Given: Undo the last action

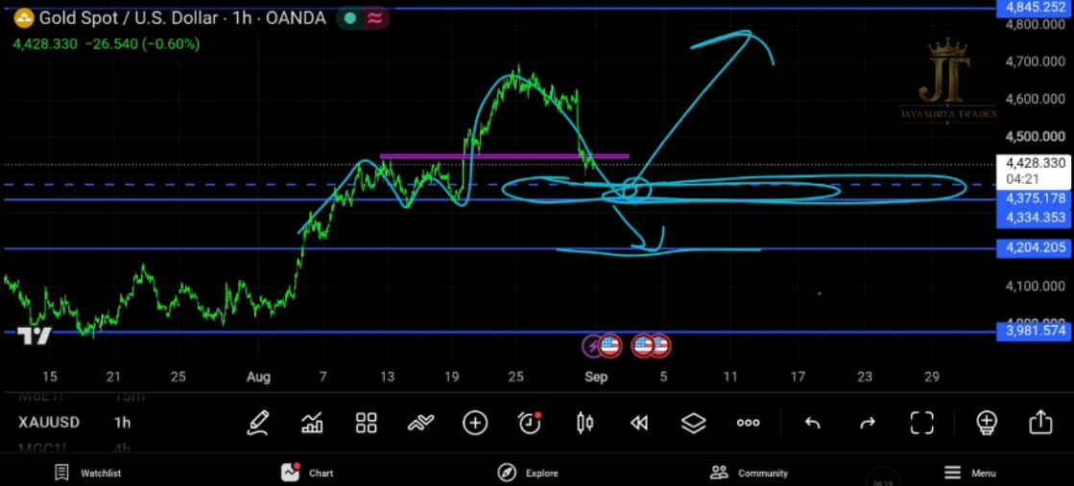Looking at the screenshot, I should point(813,423).
